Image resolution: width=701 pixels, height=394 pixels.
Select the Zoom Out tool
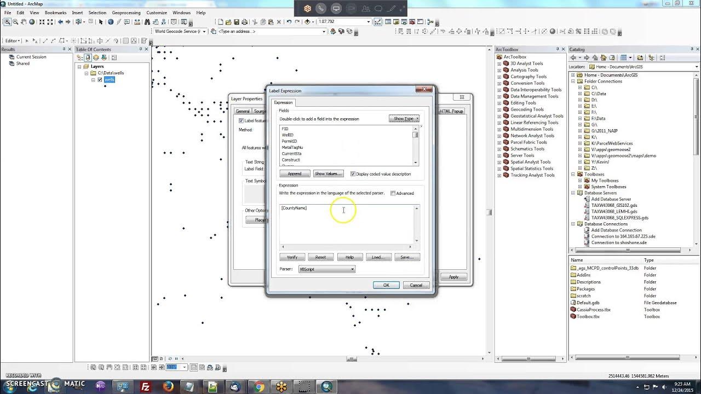click(x=15, y=22)
